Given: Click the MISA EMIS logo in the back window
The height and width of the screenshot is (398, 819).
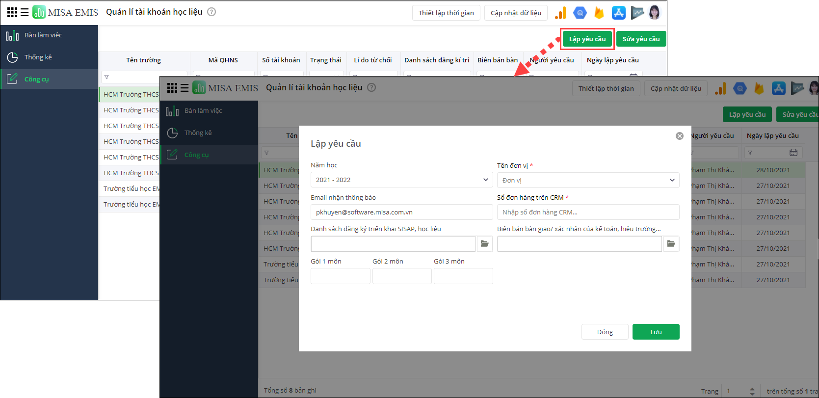Looking at the screenshot, I should 65,12.
